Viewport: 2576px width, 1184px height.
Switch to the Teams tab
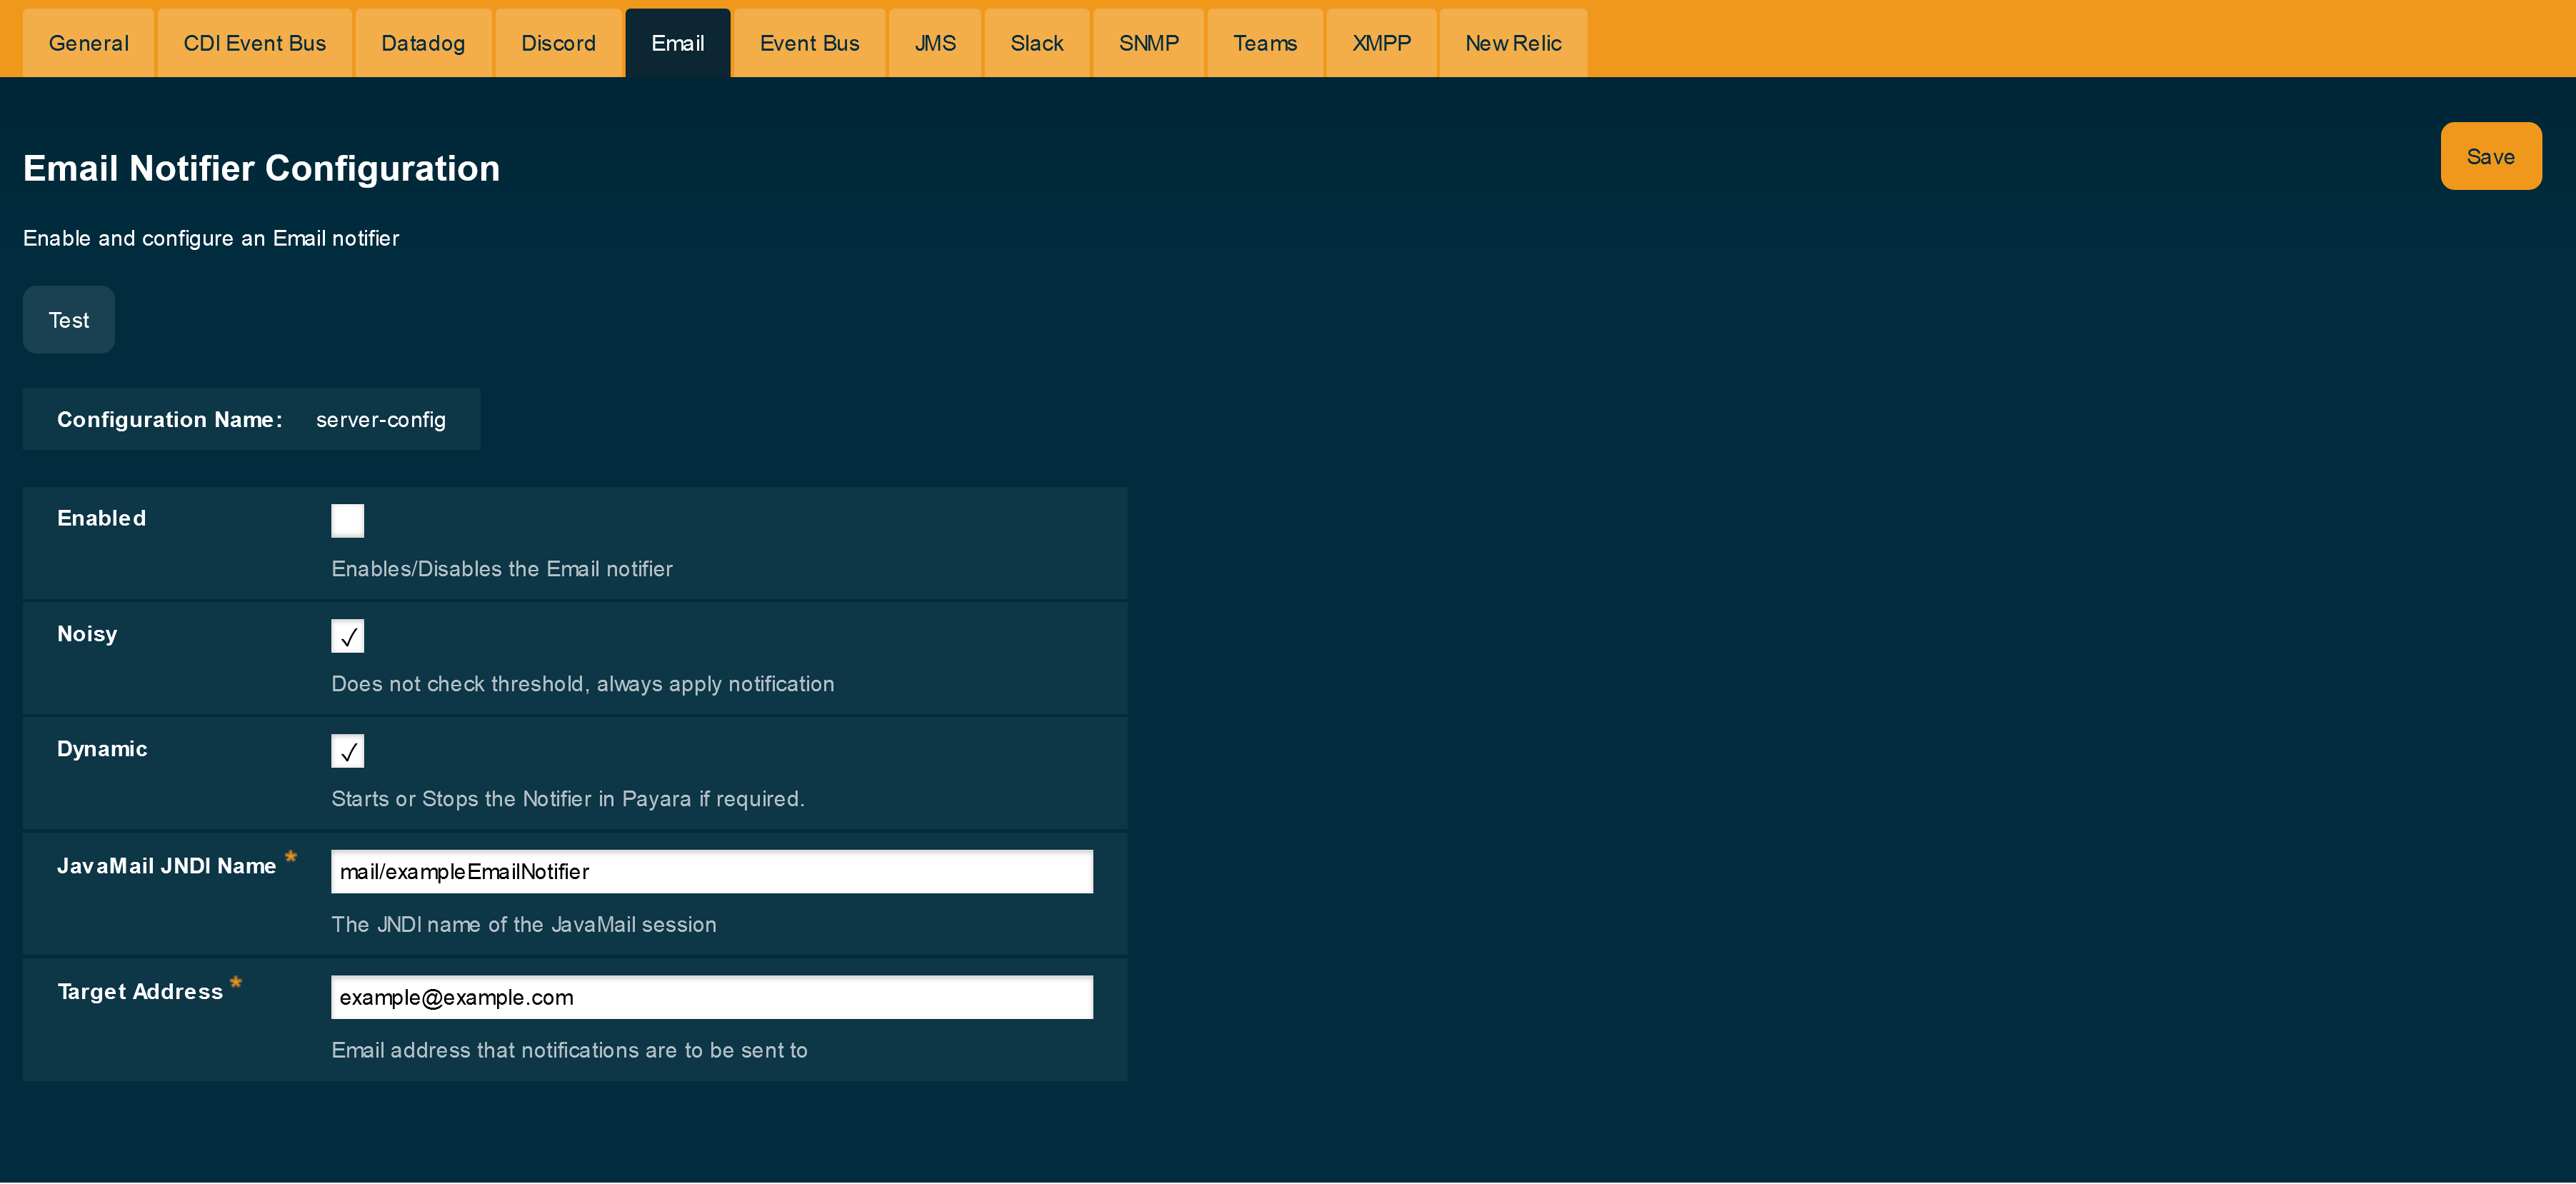coord(1264,42)
